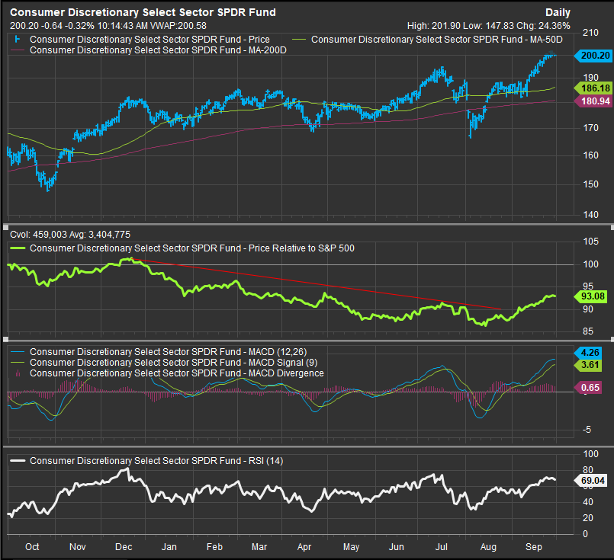Click the High Low Chg summary text
The image size is (614, 560).
click(488, 26)
